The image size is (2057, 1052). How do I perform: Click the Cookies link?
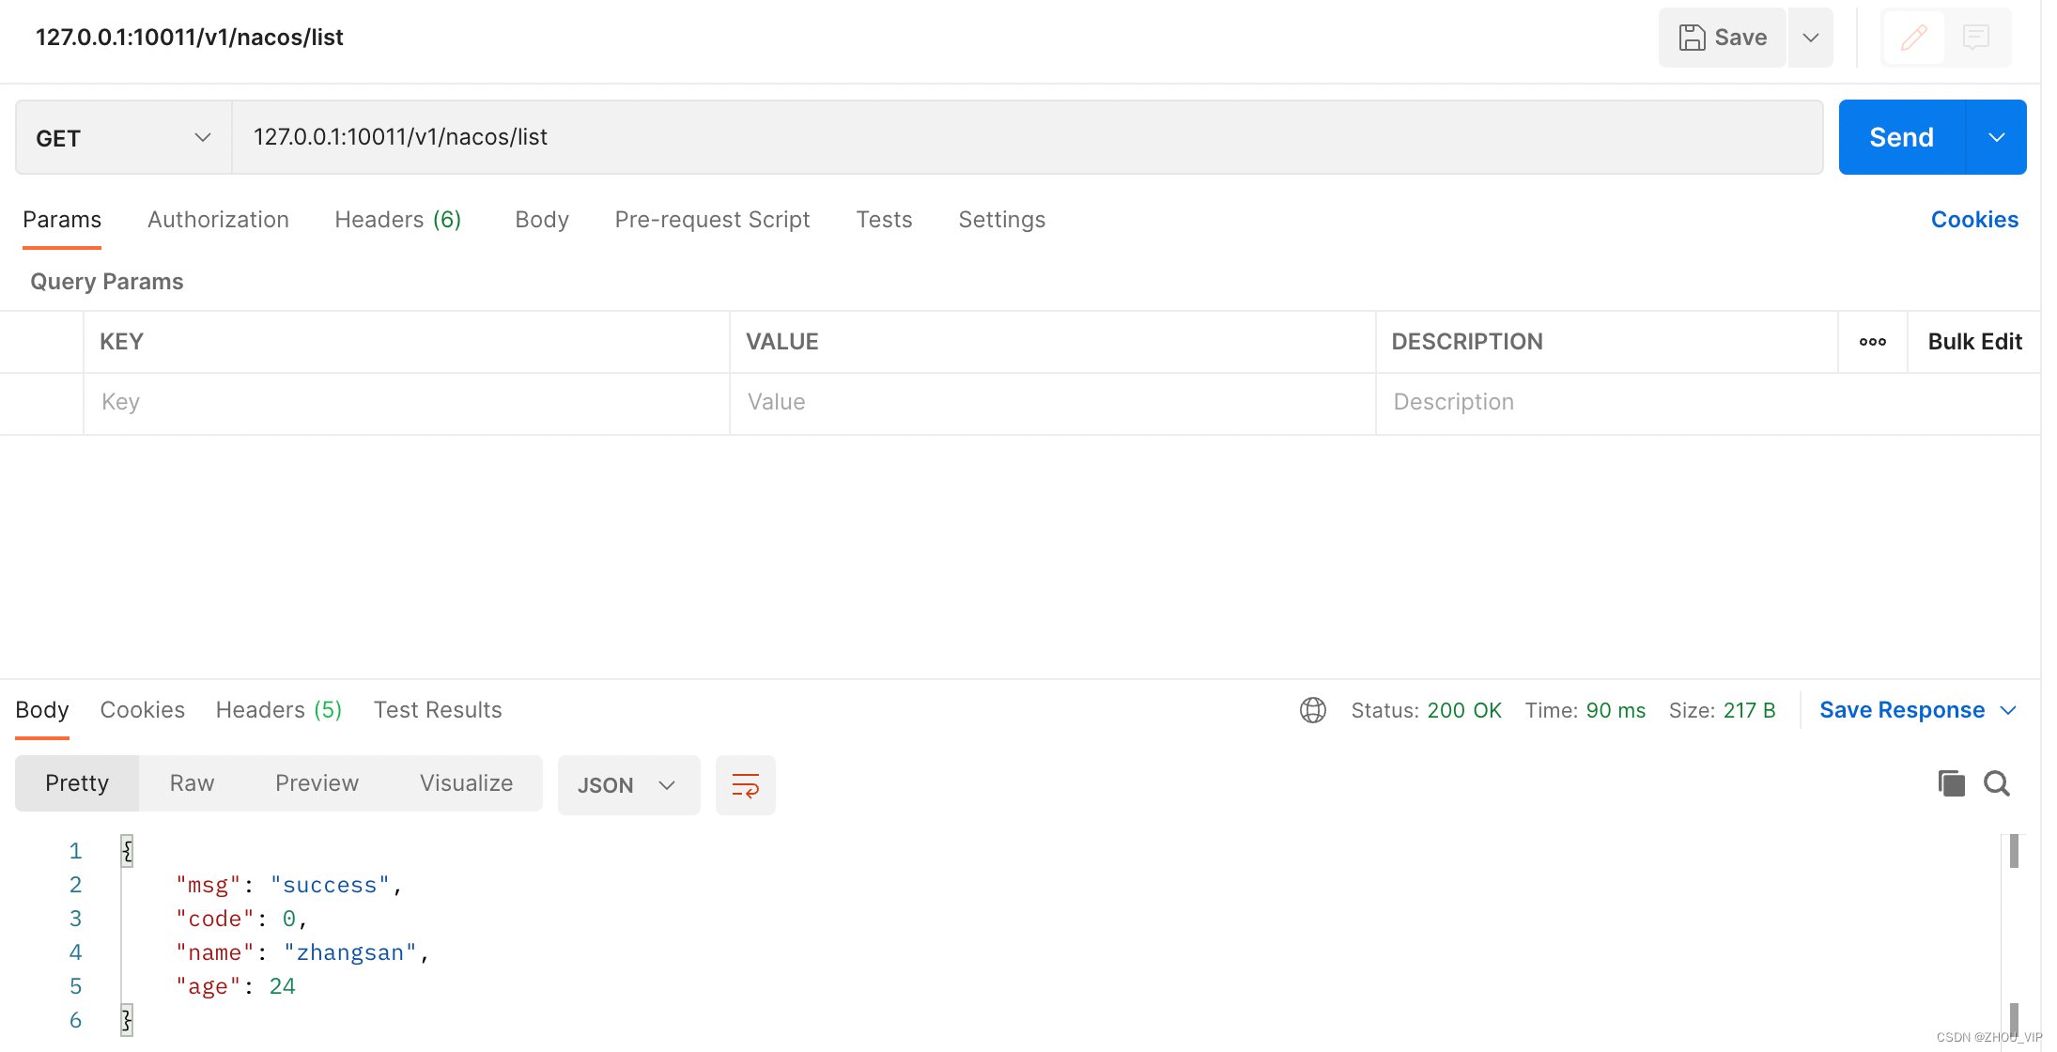pos(1974,220)
